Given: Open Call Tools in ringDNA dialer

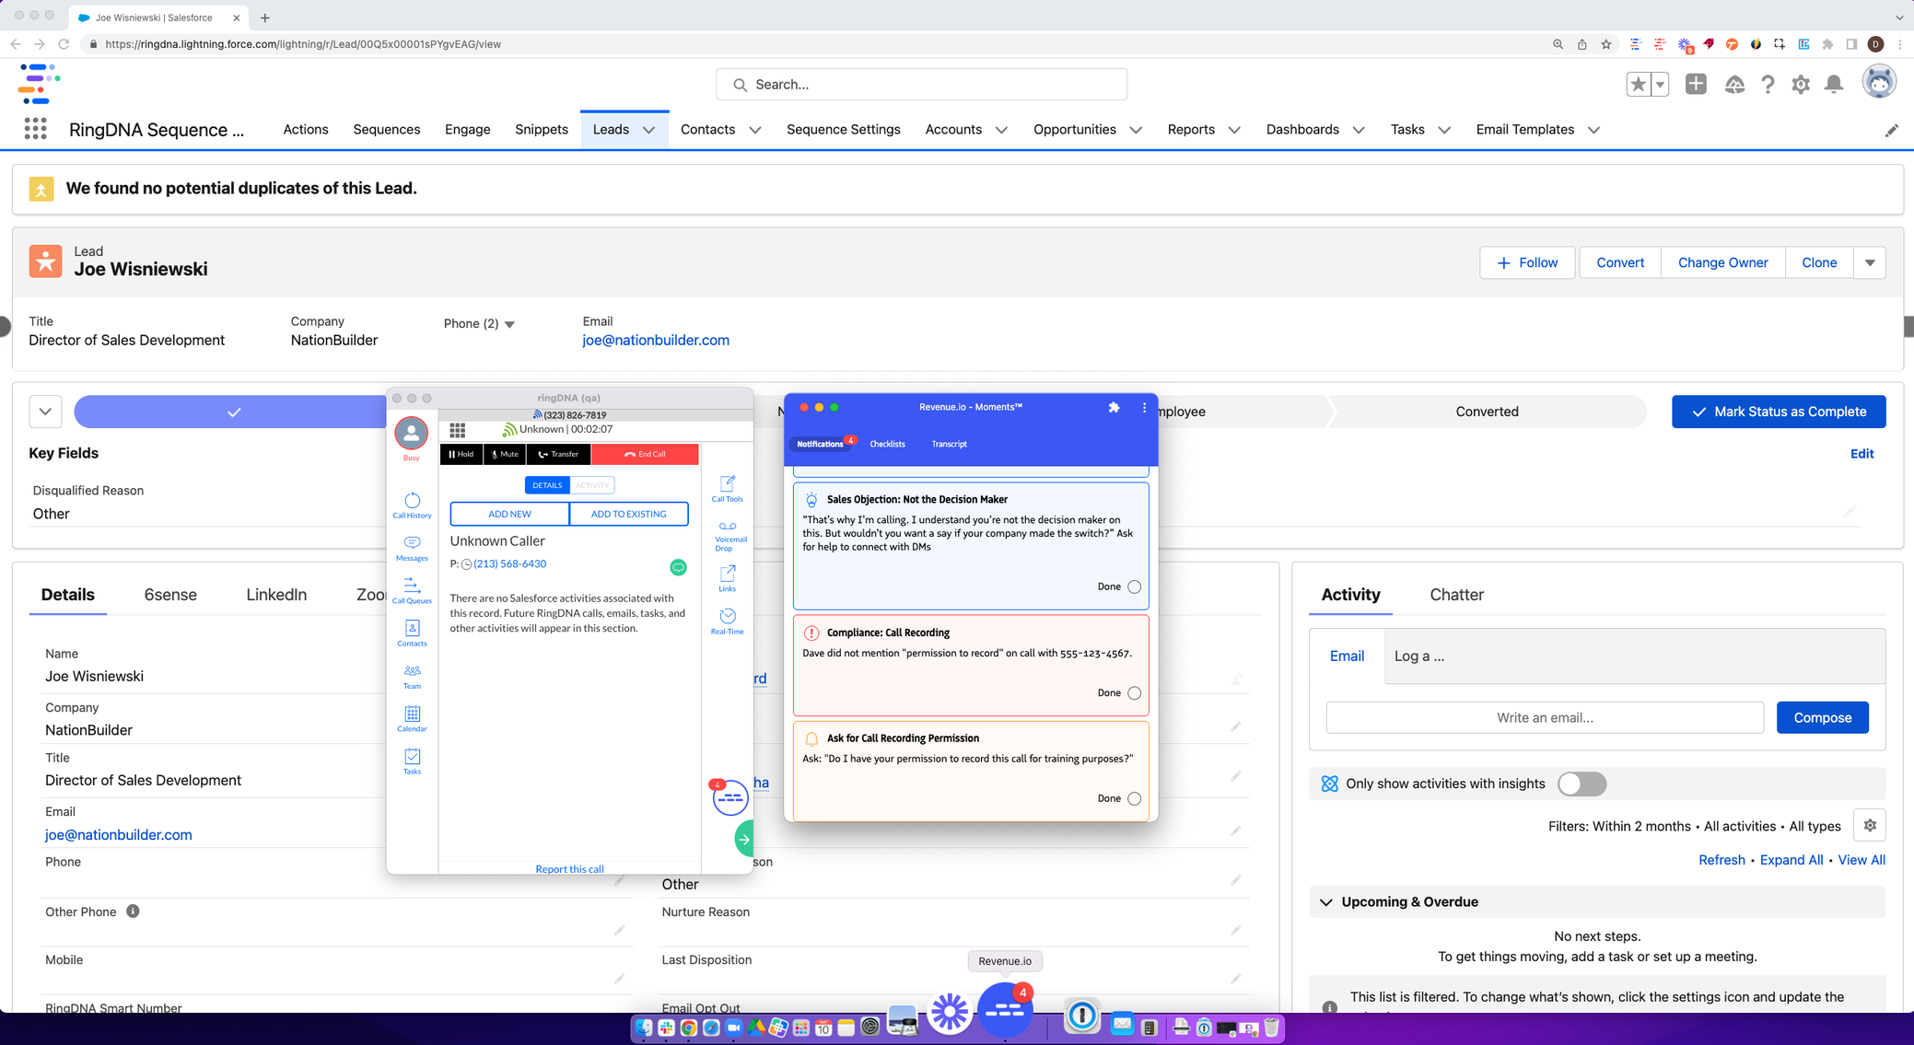Looking at the screenshot, I should pyautogui.click(x=727, y=489).
